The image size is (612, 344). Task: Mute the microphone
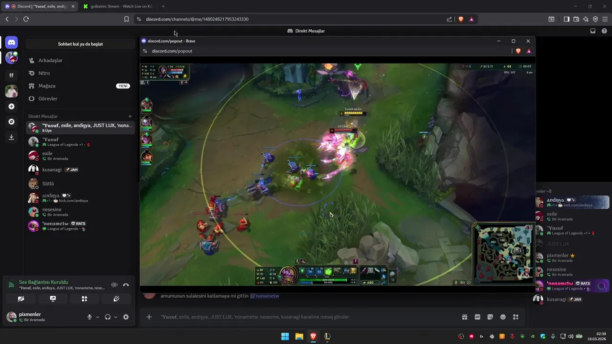pos(89,317)
